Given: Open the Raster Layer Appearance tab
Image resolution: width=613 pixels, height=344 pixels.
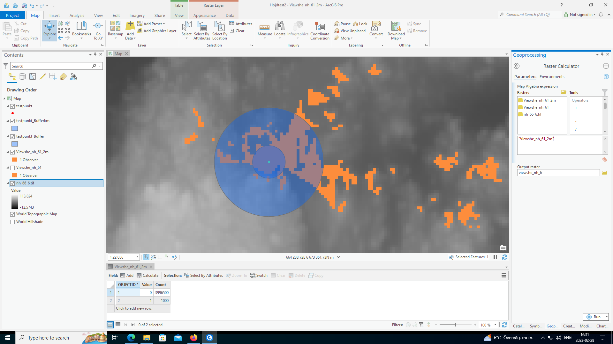Looking at the screenshot, I should click(x=204, y=15).
